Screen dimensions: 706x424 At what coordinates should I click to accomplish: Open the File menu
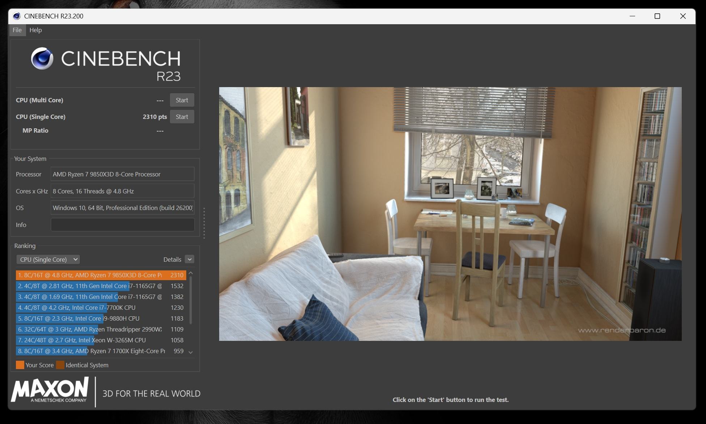click(17, 30)
